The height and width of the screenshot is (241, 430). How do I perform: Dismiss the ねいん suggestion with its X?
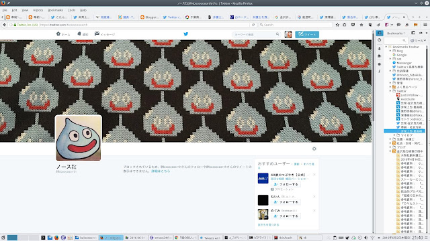tap(314, 196)
